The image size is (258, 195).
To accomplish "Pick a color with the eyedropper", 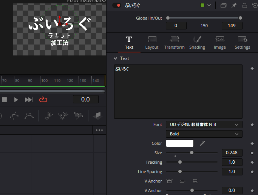I will 202,143.
